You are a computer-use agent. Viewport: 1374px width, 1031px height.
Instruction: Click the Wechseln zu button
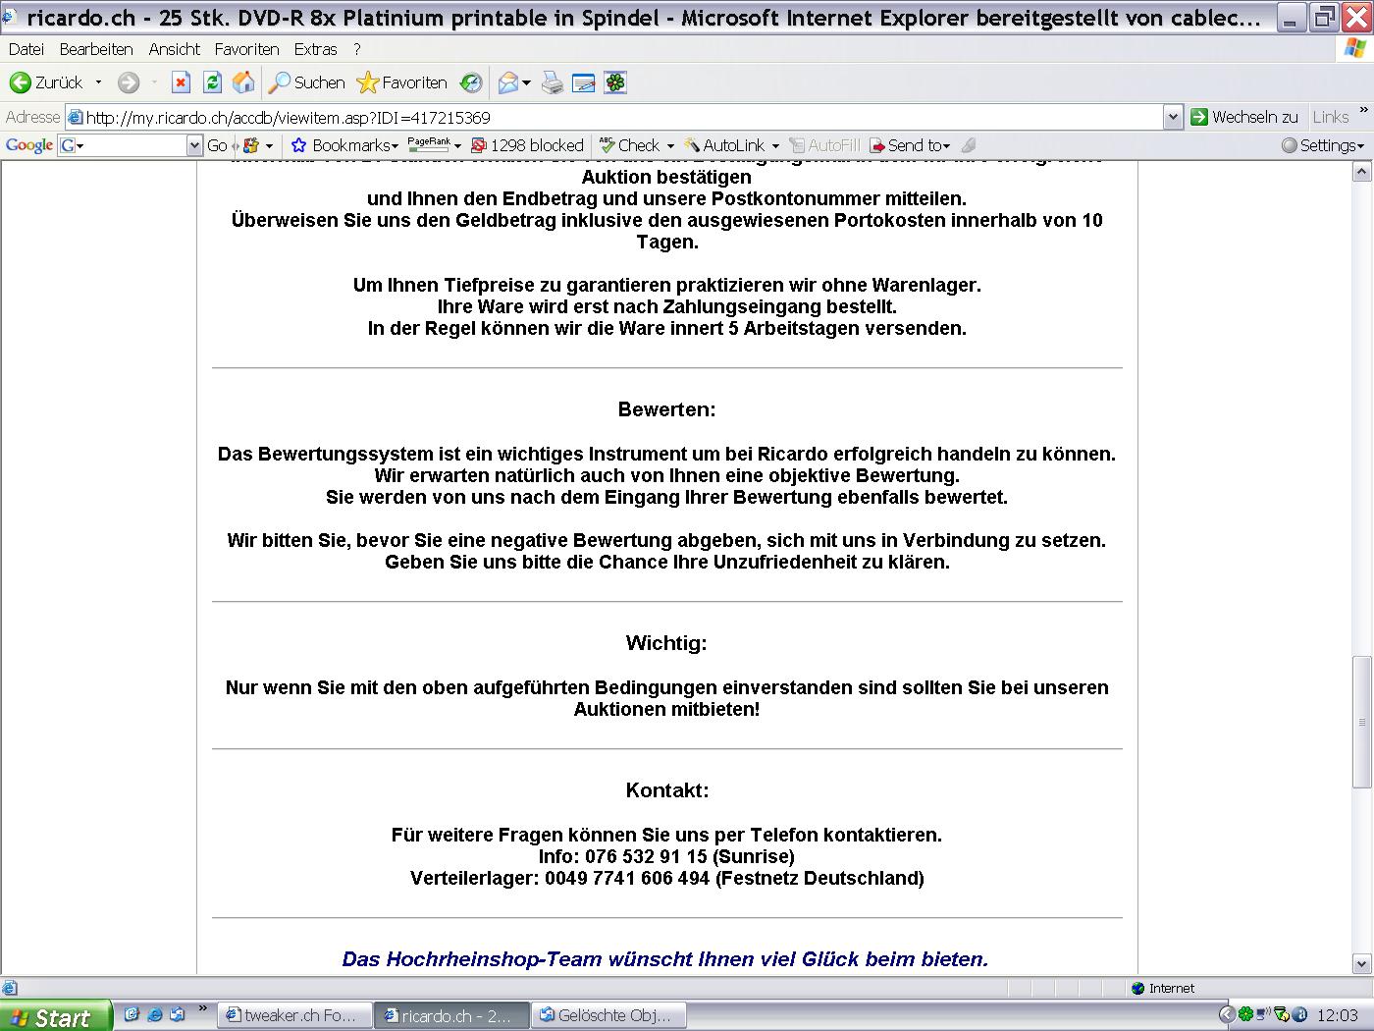[1243, 117]
